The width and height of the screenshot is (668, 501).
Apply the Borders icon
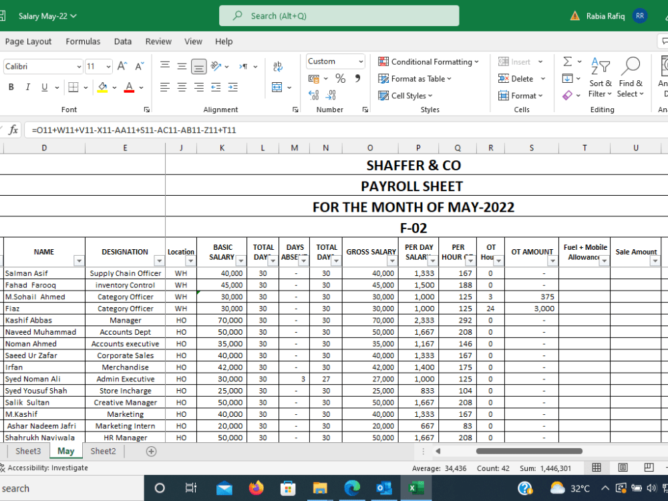click(x=73, y=88)
